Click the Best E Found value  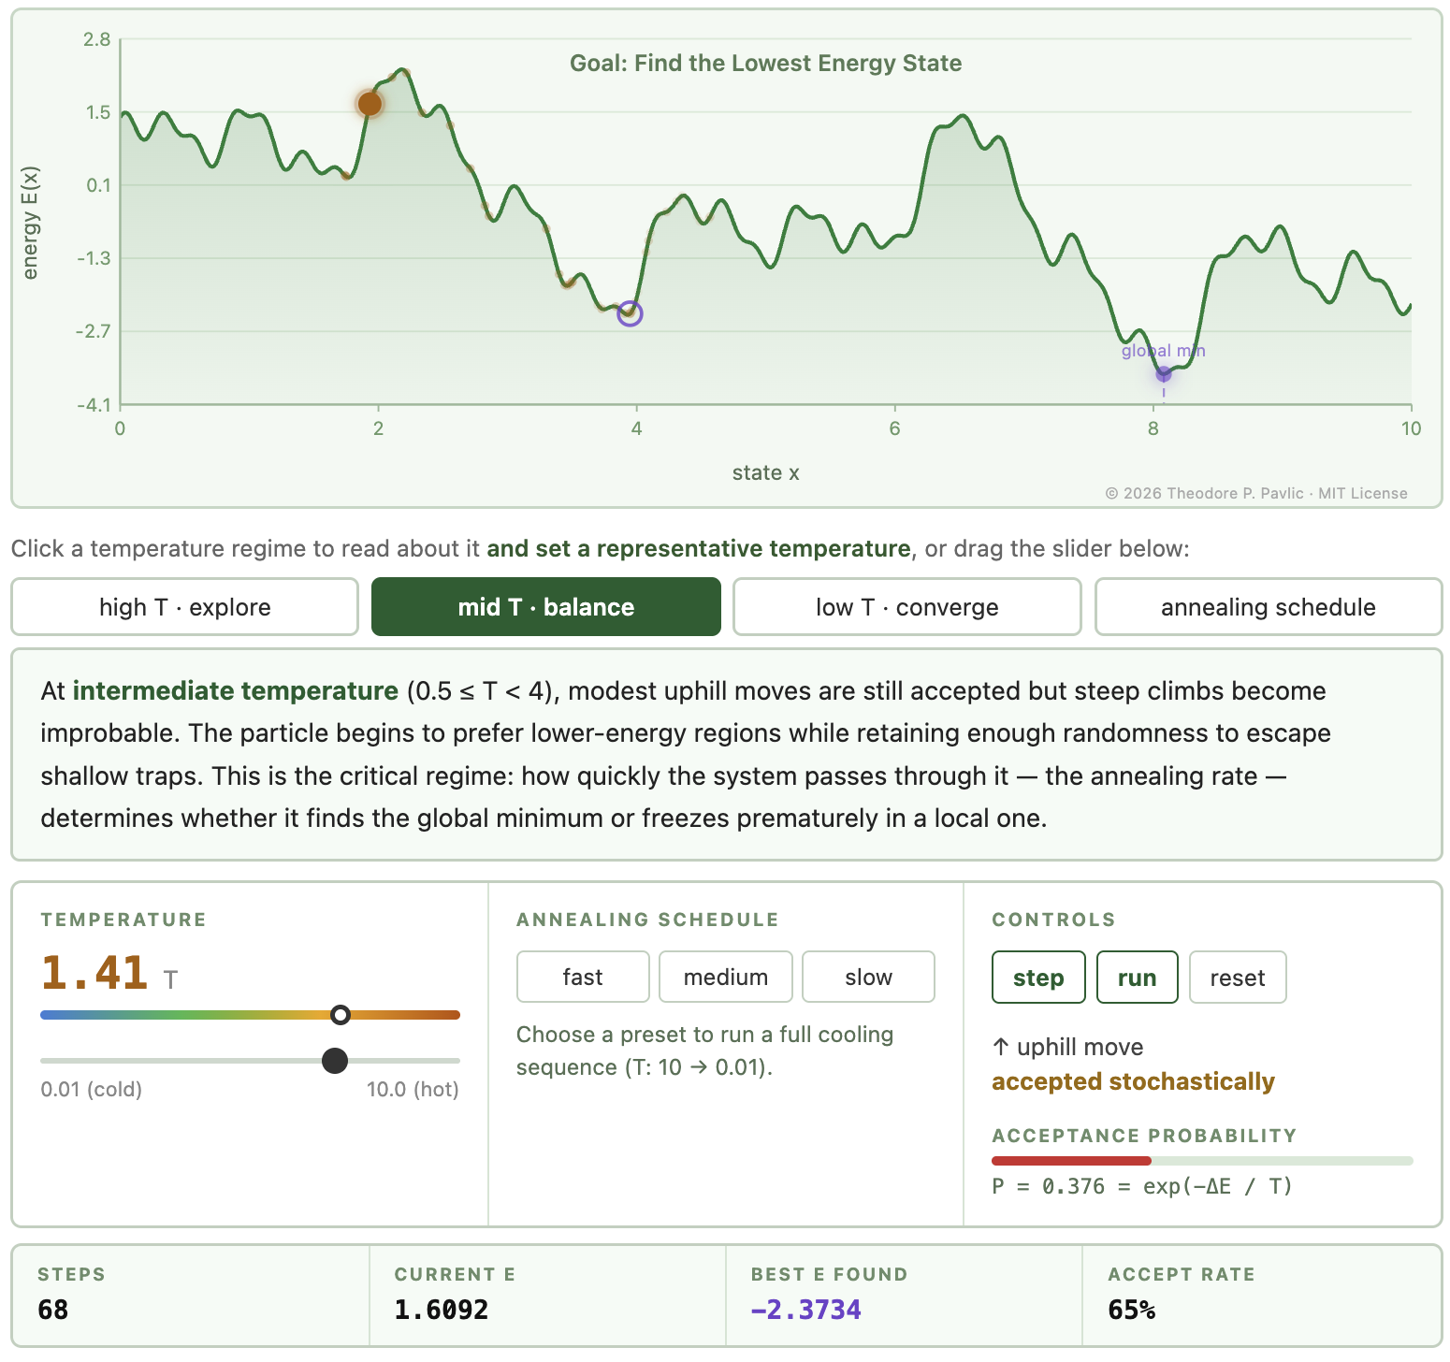point(805,1310)
